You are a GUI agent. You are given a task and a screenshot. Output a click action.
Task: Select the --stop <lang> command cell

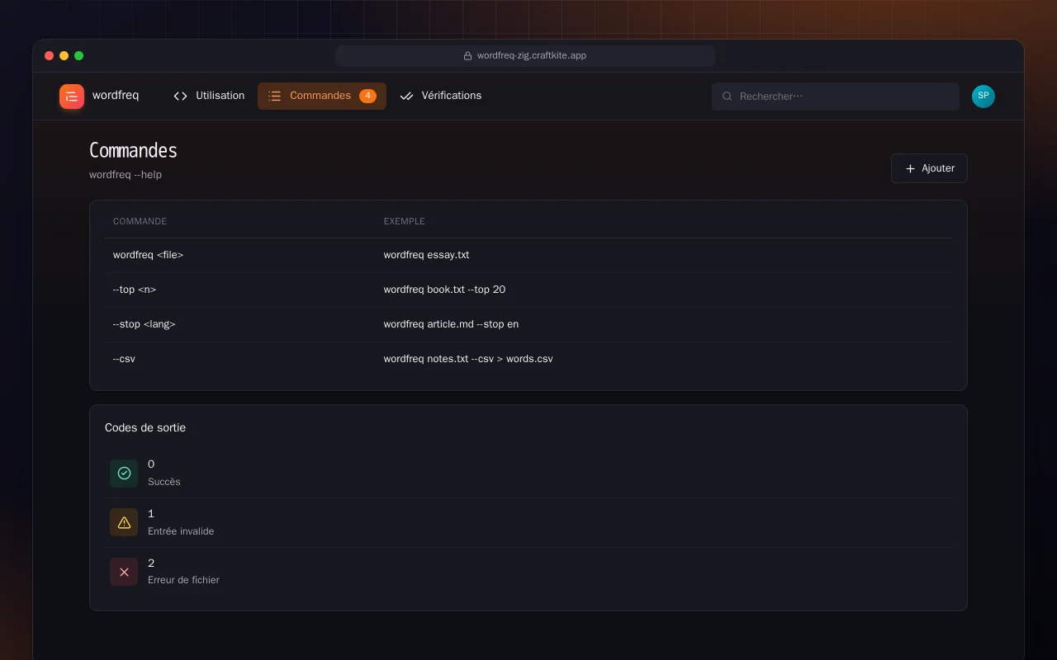(145, 324)
